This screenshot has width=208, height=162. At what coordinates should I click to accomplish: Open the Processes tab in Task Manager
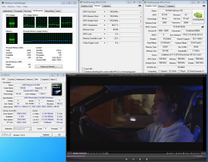(x=18, y=11)
